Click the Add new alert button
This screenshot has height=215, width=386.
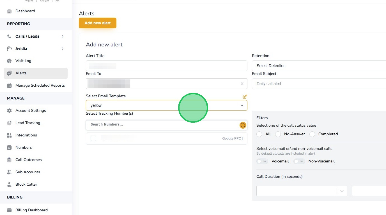[98, 23]
